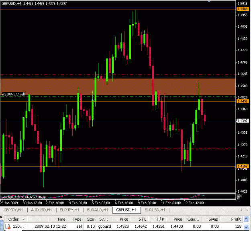Open the EURAUD,H4 chart tab
This screenshot has height=231, width=251.
pyautogui.click(x=98, y=210)
